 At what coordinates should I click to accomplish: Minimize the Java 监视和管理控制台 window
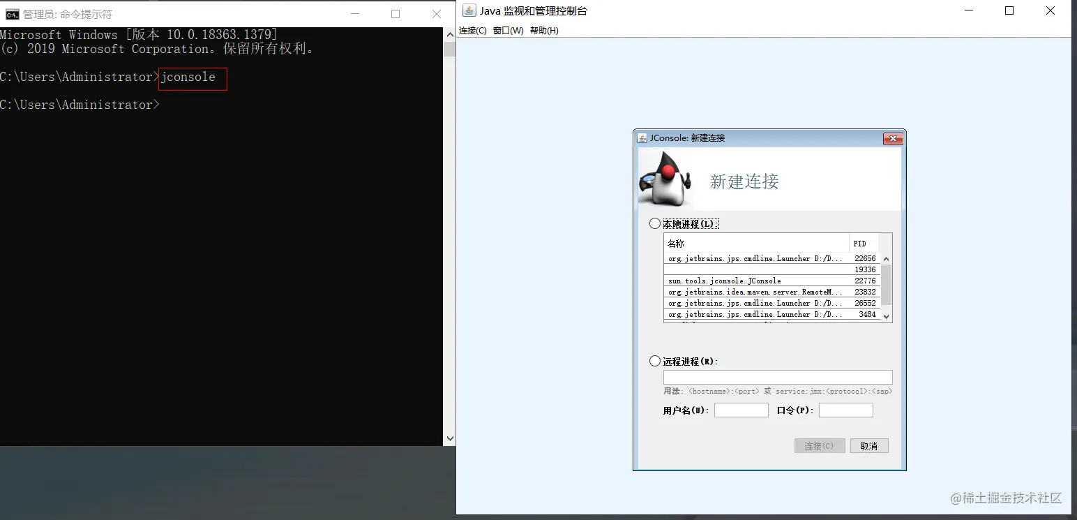pos(968,10)
